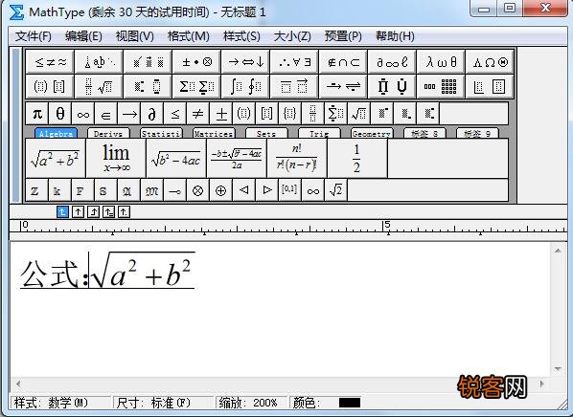The image size is (573, 417).
Task: Switch to the Statistics tab
Action: [x=161, y=134]
